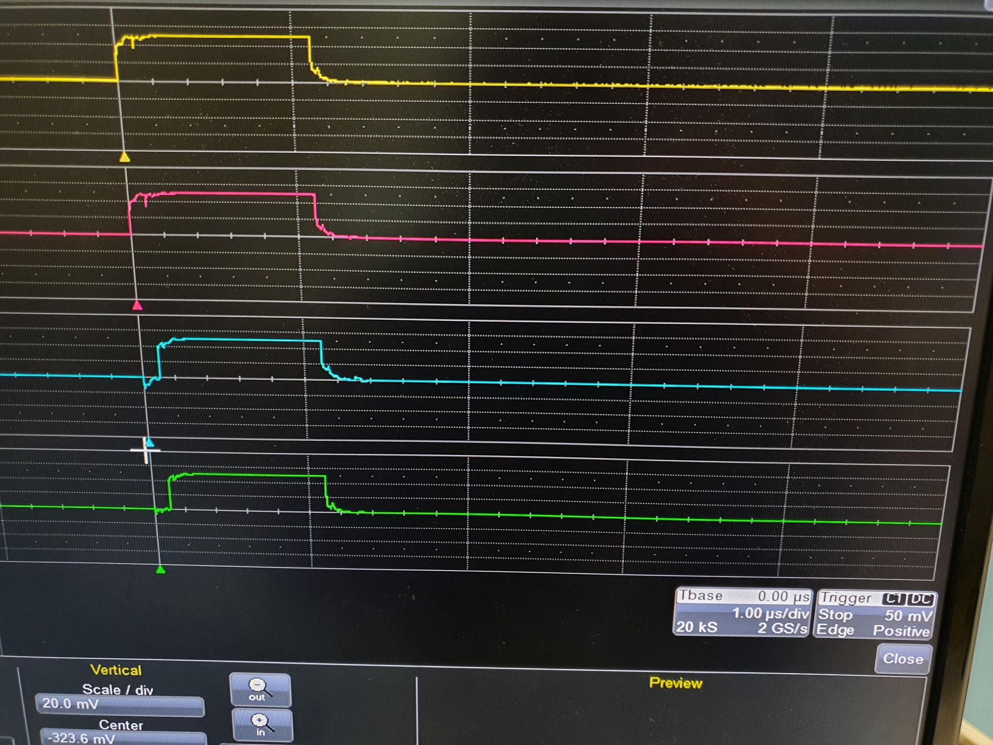Screen dimensions: 993x745
Task: Select the pink trace trigger position marker
Action: click(x=137, y=305)
